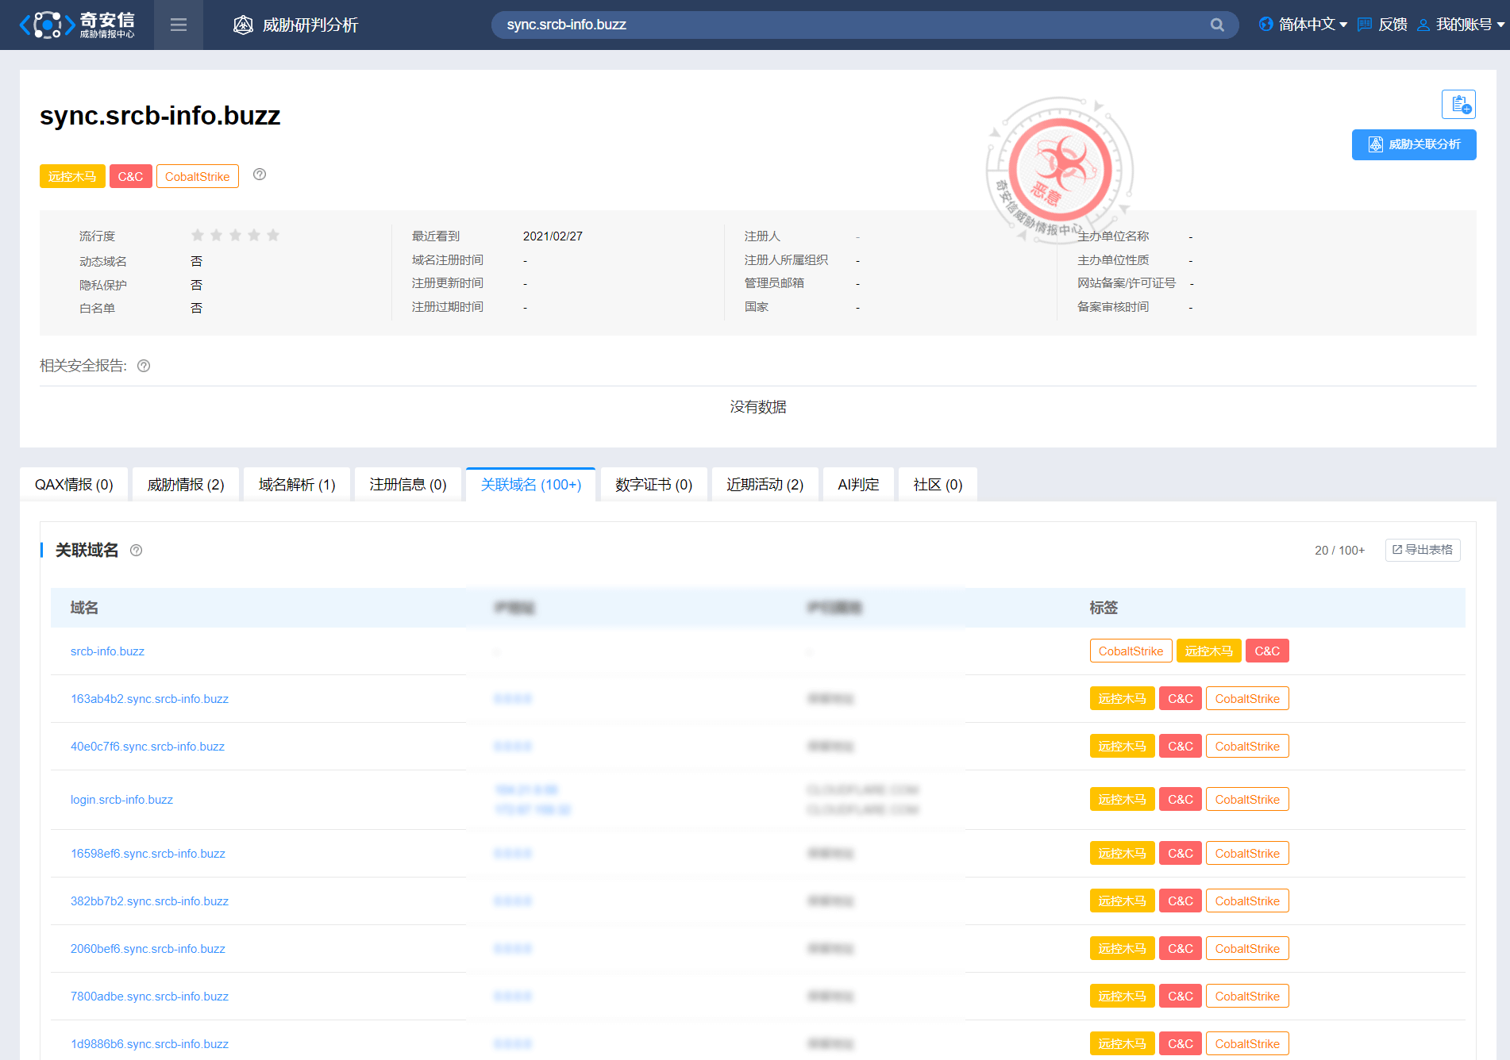This screenshot has height=1060, width=1510.
Task: Open the 域名解析 (1) tab
Action: (x=297, y=485)
